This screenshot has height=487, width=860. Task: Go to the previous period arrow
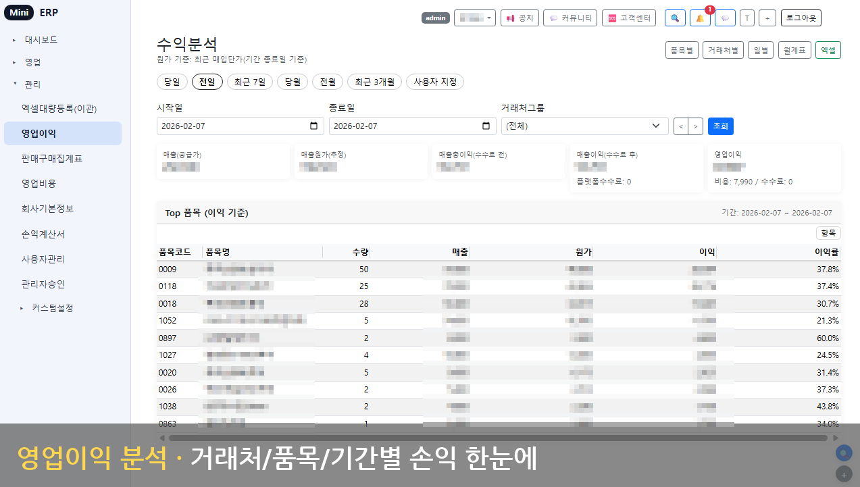click(681, 126)
